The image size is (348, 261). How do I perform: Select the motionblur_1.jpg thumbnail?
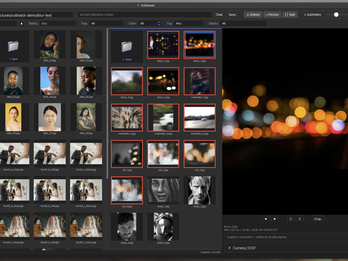coord(200,81)
